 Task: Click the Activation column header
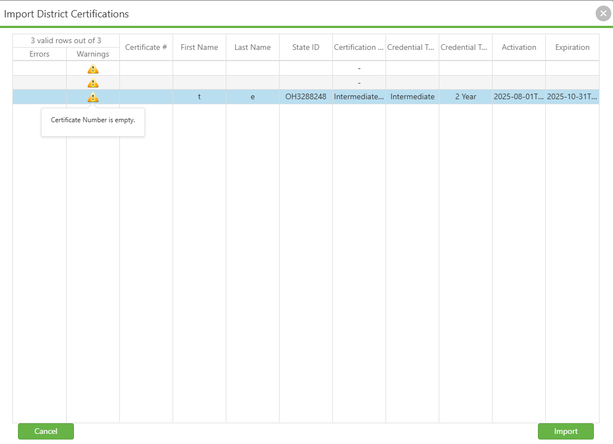click(x=519, y=47)
